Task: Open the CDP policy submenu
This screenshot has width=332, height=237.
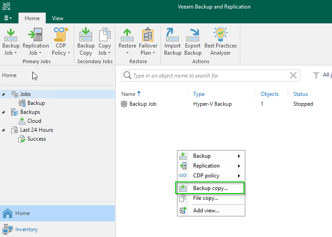Action: click(211, 176)
